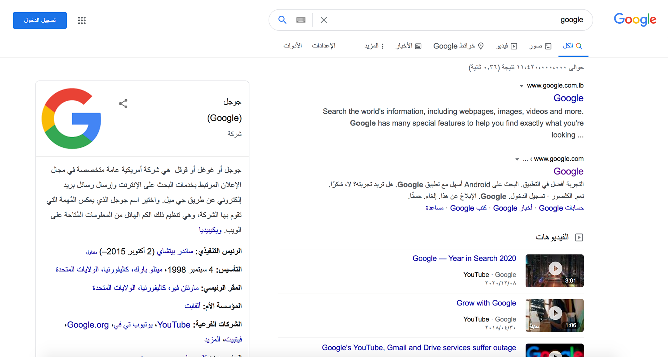Click the video section icon beside الفيديوهات
Image resolution: width=668 pixels, height=357 pixels.
click(579, 237)
